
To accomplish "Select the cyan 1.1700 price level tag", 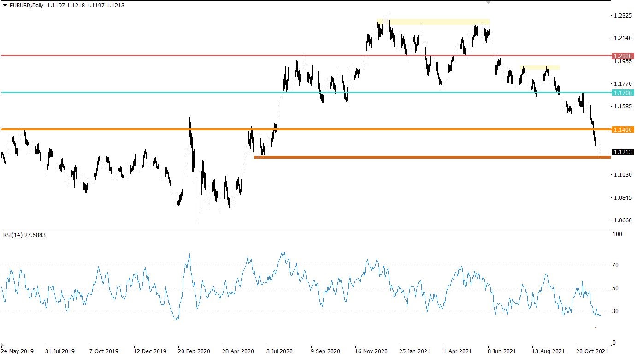I will point(623,93).
